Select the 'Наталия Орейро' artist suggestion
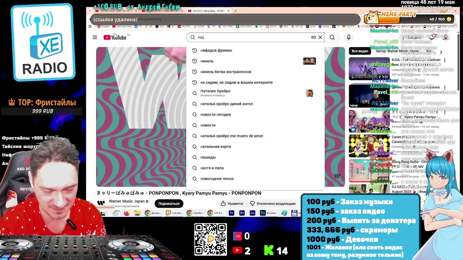 [255, 93]
